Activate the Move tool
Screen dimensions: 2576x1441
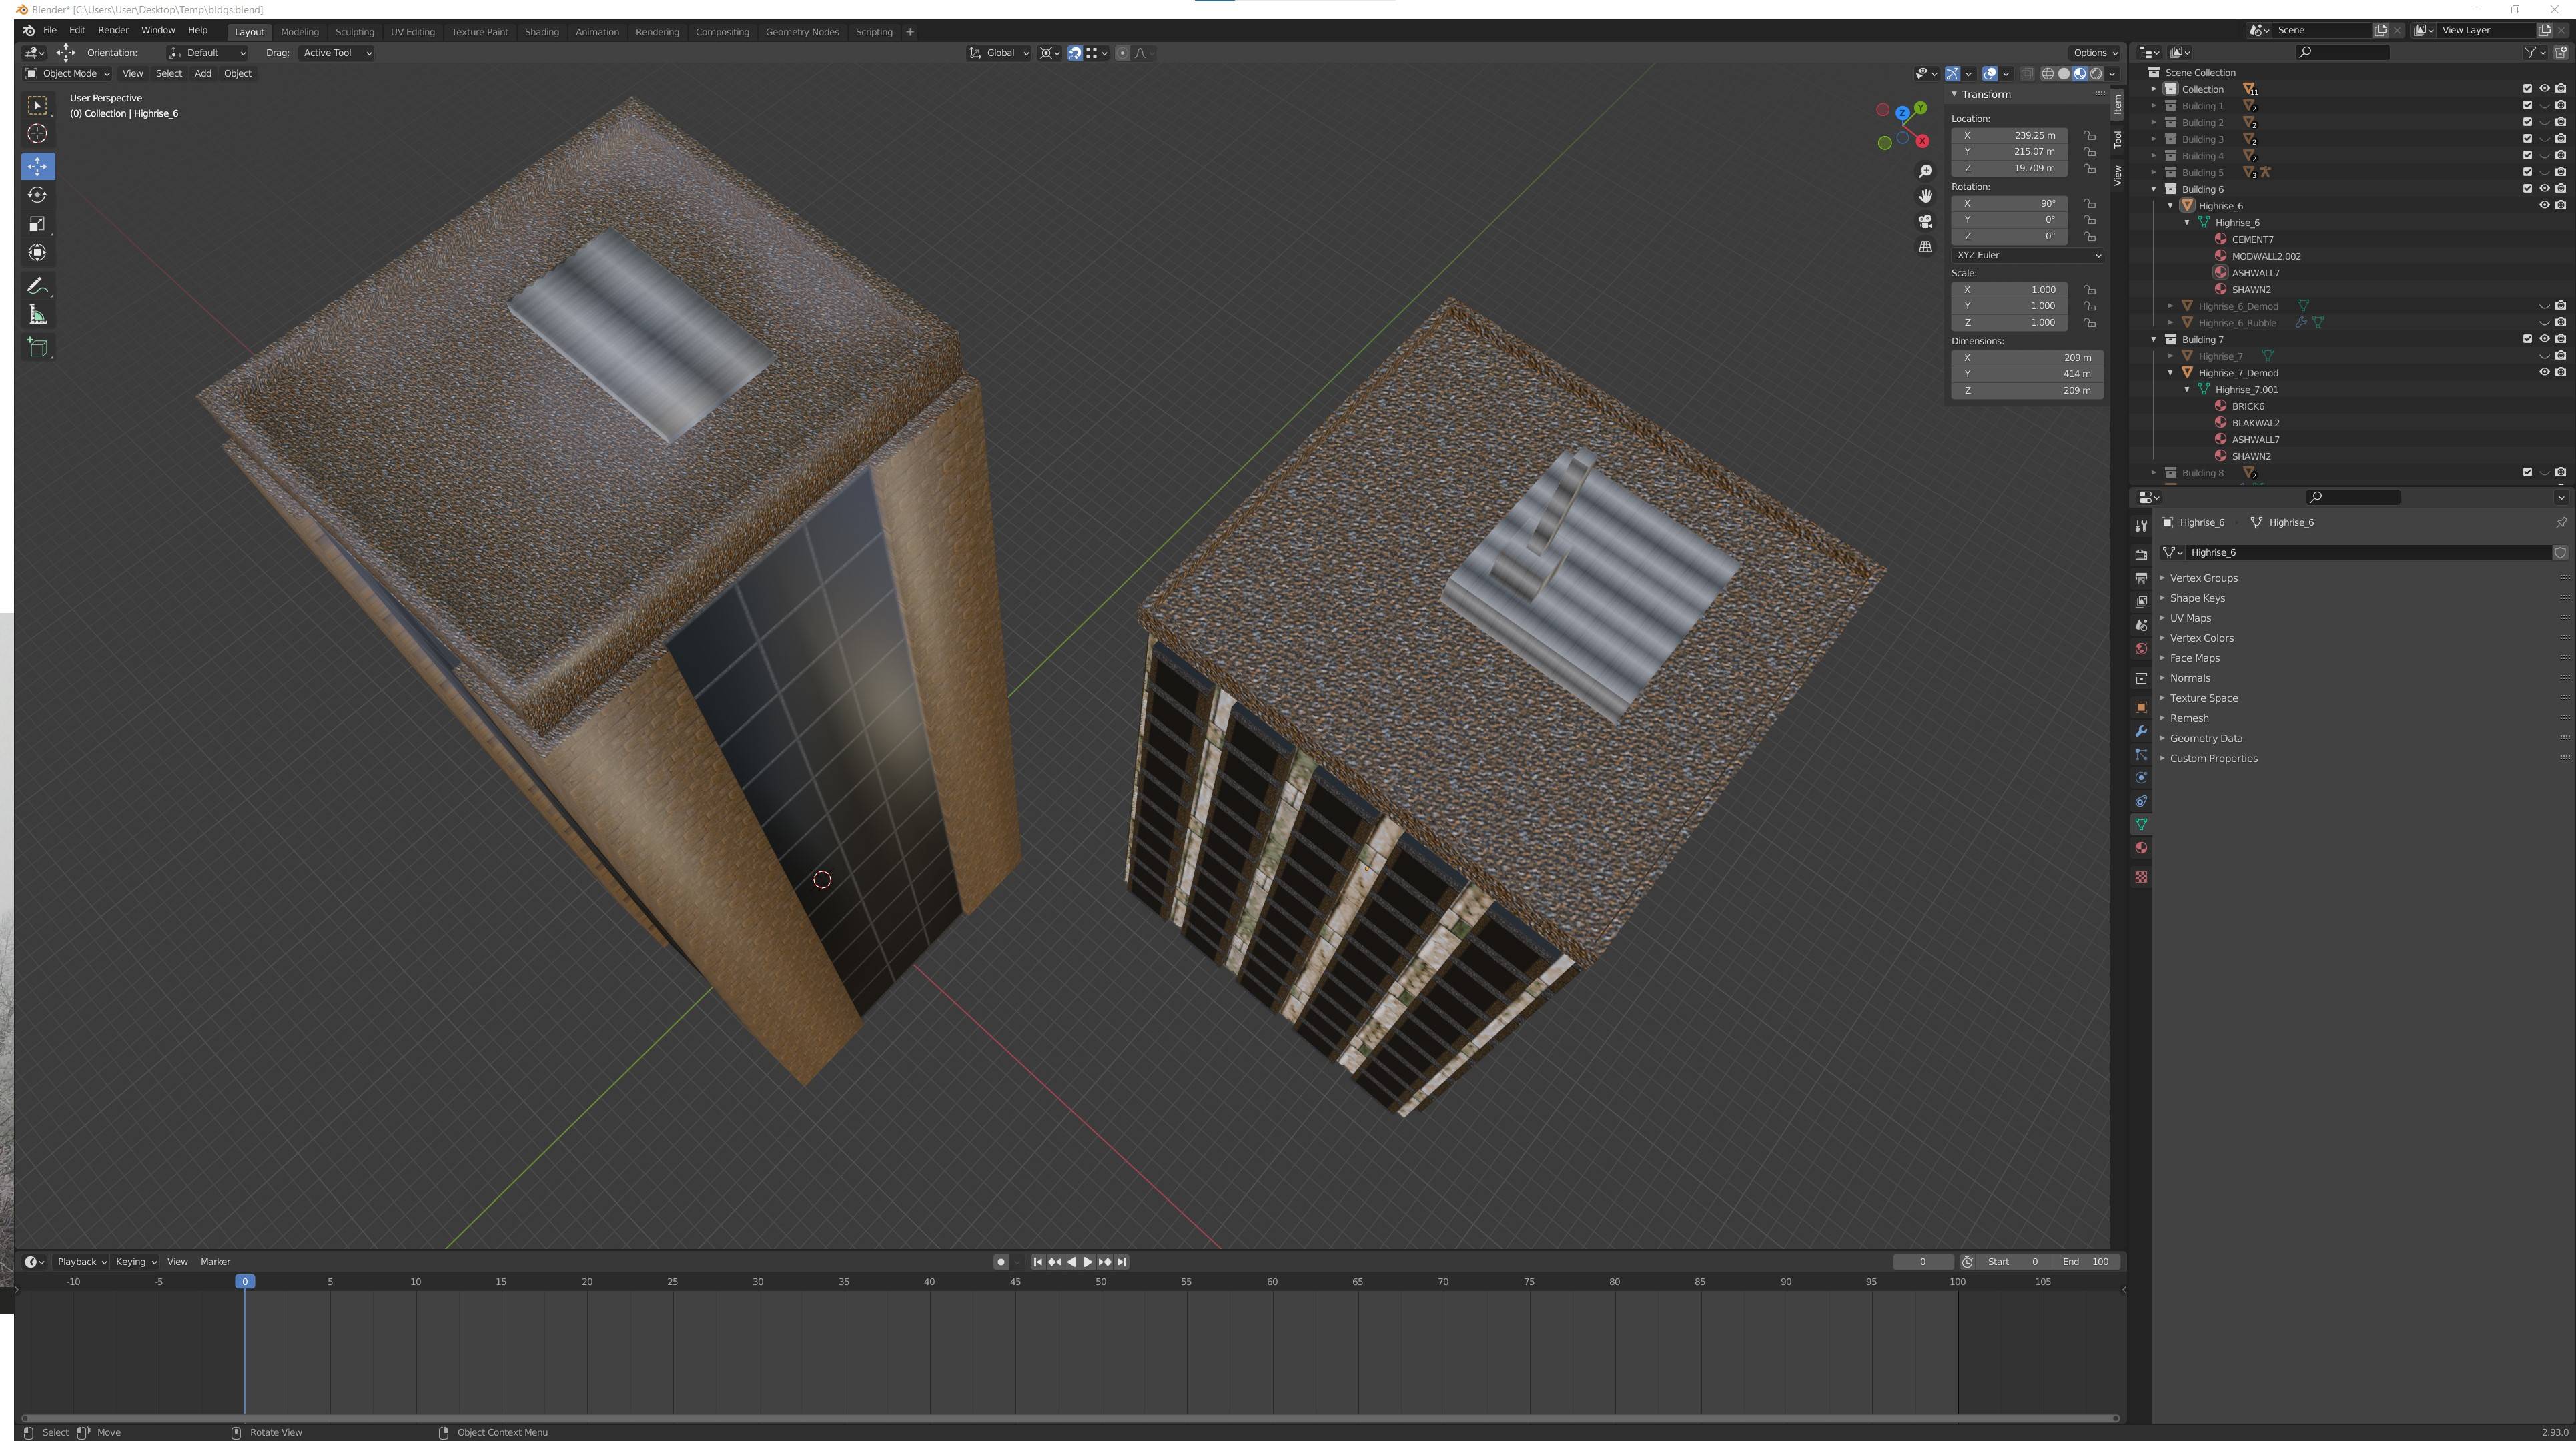[x=37, y=166]
